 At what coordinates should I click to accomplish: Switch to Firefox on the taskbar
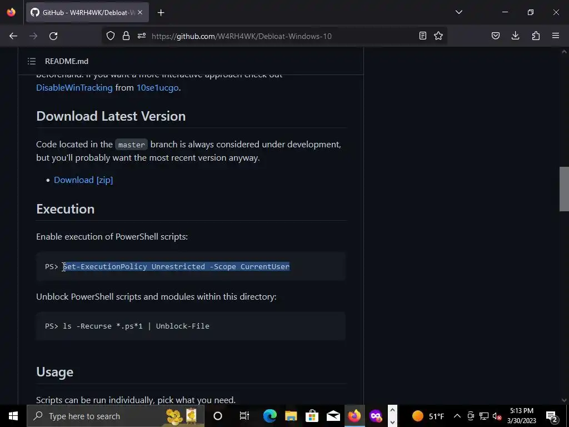[x=354, y=416]
